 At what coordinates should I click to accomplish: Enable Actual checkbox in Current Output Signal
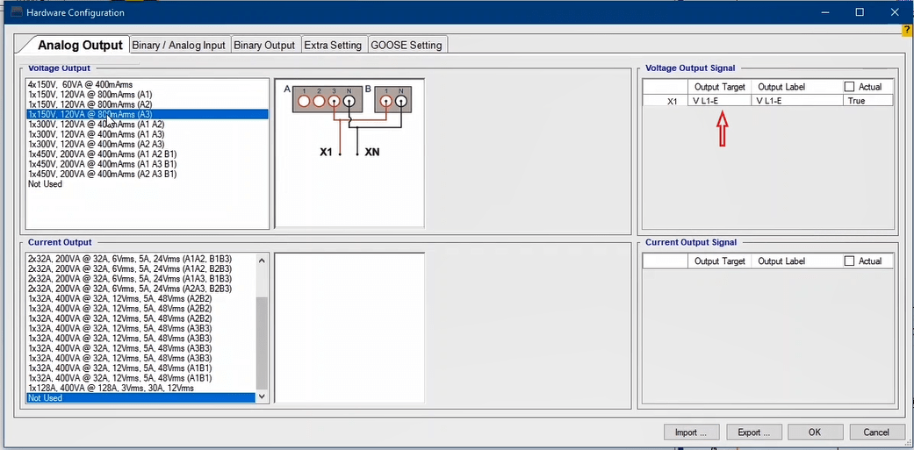click(849, 261)
